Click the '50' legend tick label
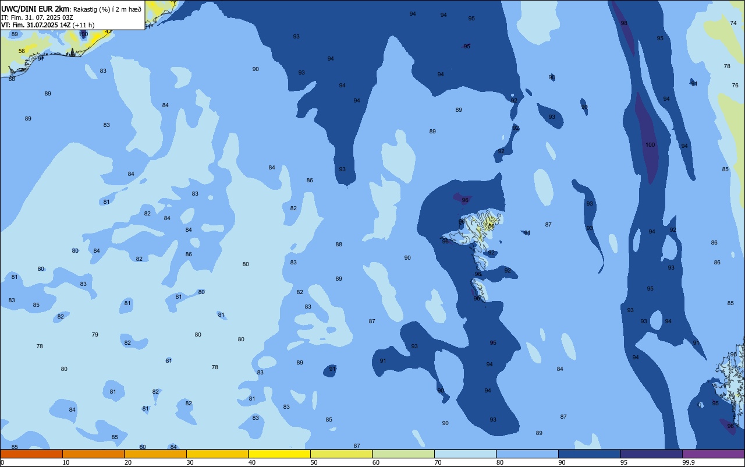Screen dimensions: 745x467 click(314, 462)
